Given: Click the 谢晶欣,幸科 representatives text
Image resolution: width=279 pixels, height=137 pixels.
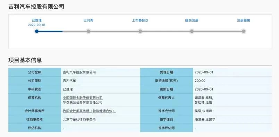Looking at the screenshot, I should tap(204, 98).
